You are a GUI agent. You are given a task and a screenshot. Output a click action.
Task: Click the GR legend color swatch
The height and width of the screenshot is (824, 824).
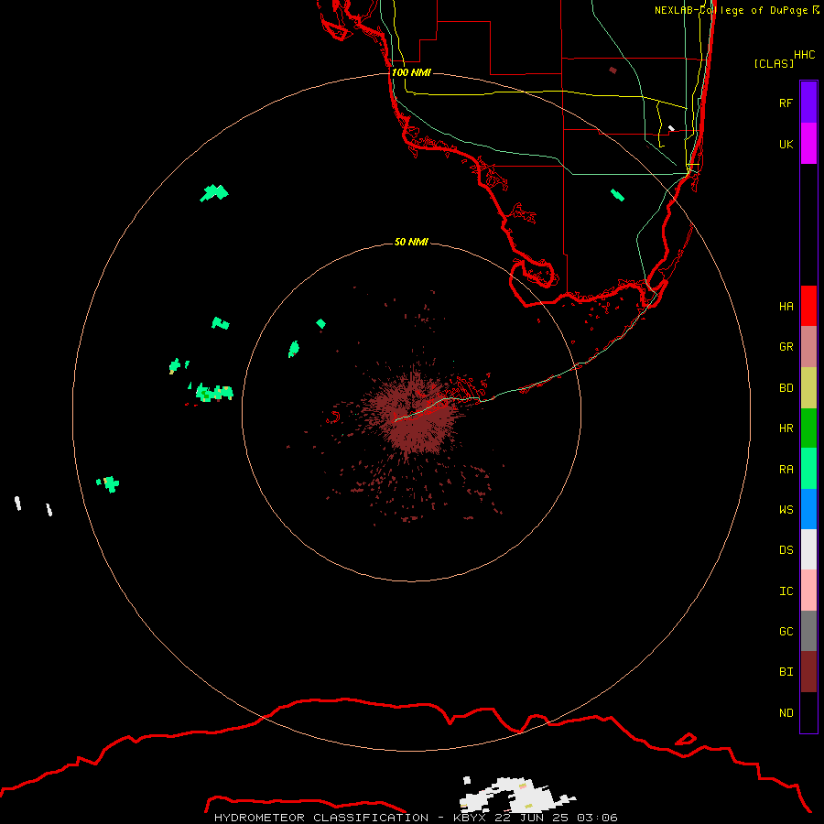tap(808, 347)
